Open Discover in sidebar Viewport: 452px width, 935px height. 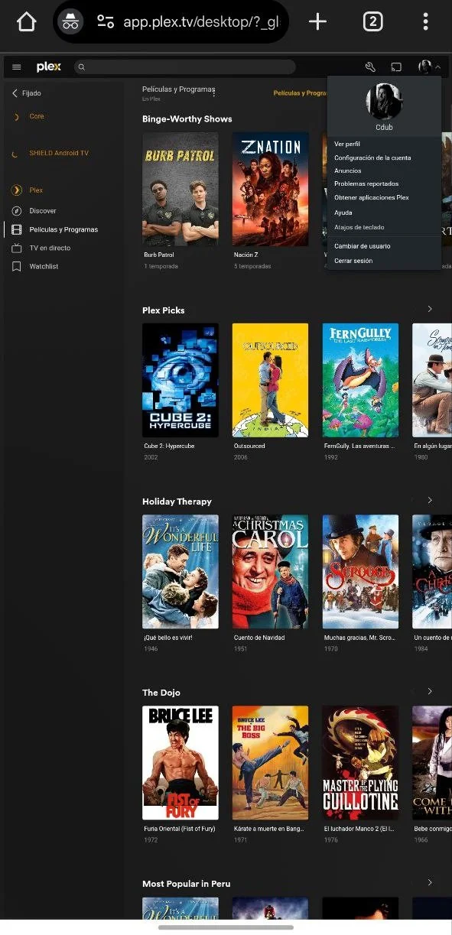coord(43,210)
